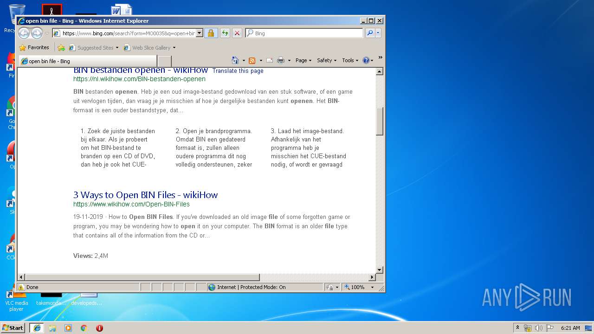Go back with the browser Back arrow

[x=24, y=33]
